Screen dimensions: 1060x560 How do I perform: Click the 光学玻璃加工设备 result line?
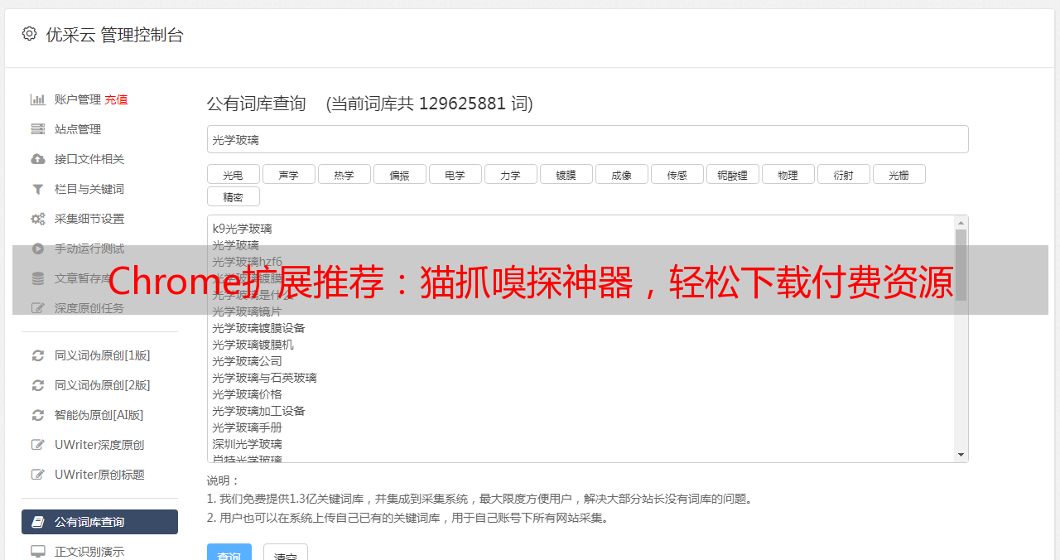[x=258, y=411]
